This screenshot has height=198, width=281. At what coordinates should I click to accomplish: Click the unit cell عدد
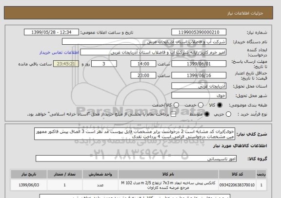100,185
